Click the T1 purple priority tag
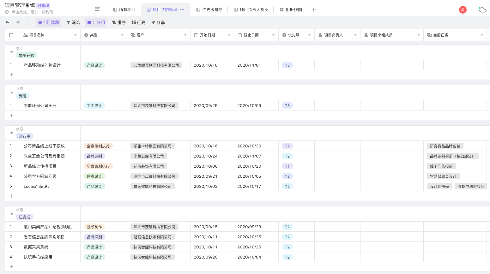The height and width of the screenshot is (274, 490). [x=287, y=146]
